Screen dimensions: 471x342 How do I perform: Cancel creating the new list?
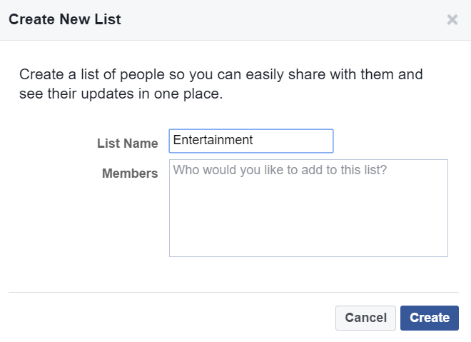click(x=365, y=318)
